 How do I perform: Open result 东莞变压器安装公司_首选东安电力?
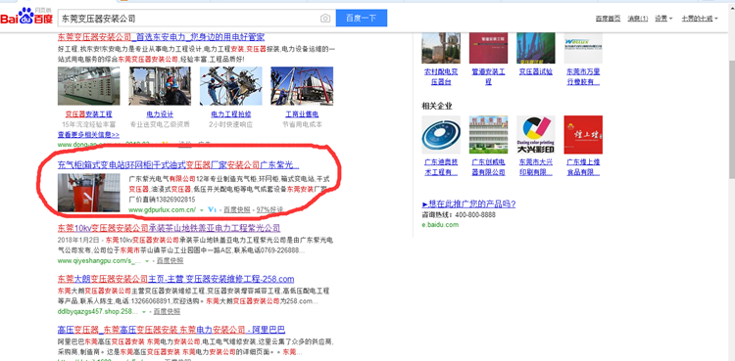161,36
